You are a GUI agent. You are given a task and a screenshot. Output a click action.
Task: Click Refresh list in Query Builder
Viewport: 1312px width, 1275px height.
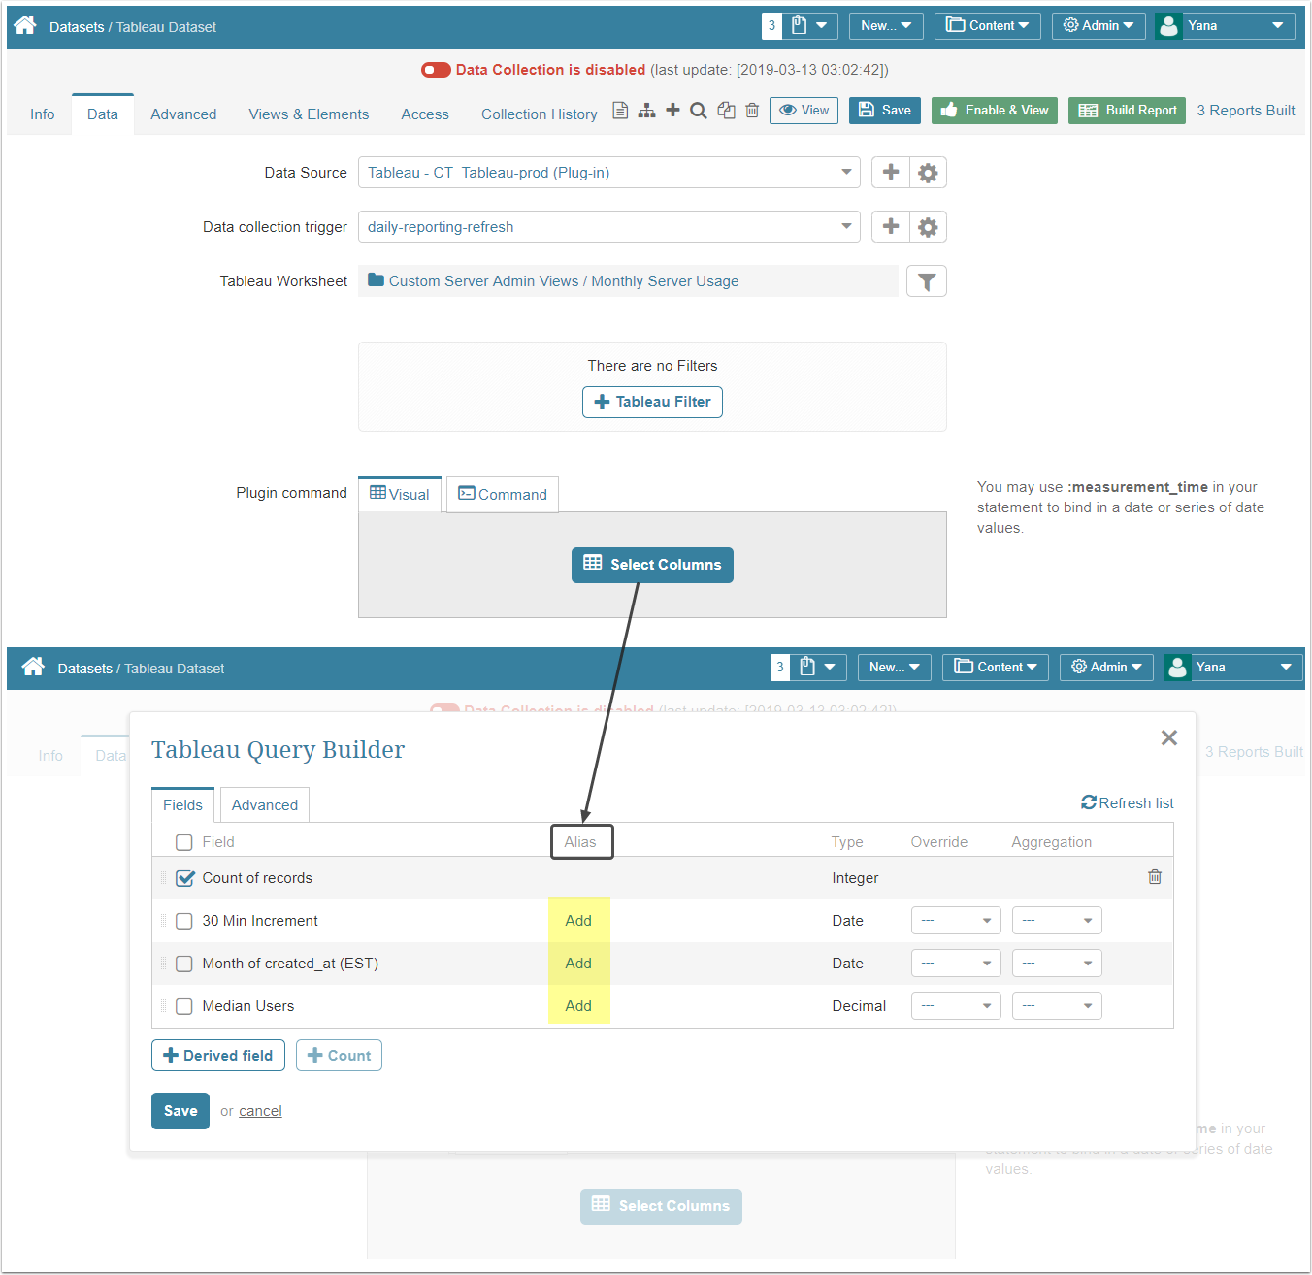pos(1128,803)
